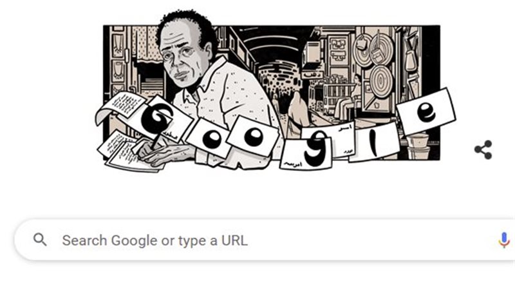Click the robed woman walking in the alley
This screenshot has height=290, width=515.
[298, 113]
